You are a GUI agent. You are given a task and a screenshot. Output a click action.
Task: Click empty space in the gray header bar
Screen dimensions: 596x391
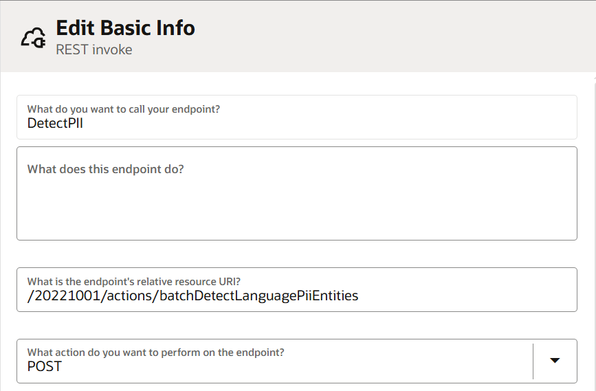pyautogui.click(x=380, y=36)
